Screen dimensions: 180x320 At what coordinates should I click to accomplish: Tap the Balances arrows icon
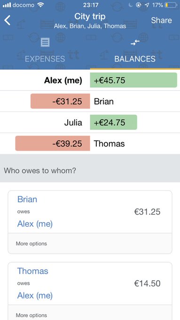(x=135, y=42)
